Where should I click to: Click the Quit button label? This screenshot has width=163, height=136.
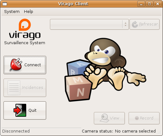pos(33,110)
